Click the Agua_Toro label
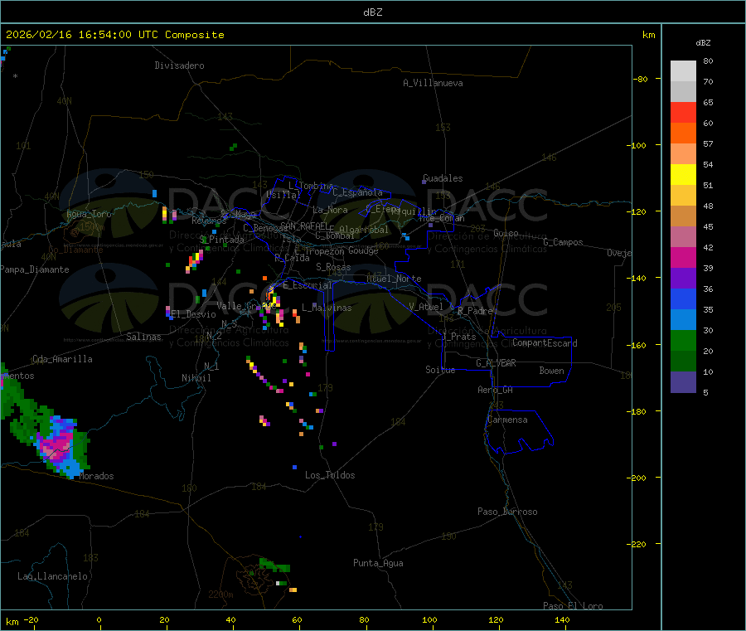Viewport: 746px width, 631px height. point(89,214)
